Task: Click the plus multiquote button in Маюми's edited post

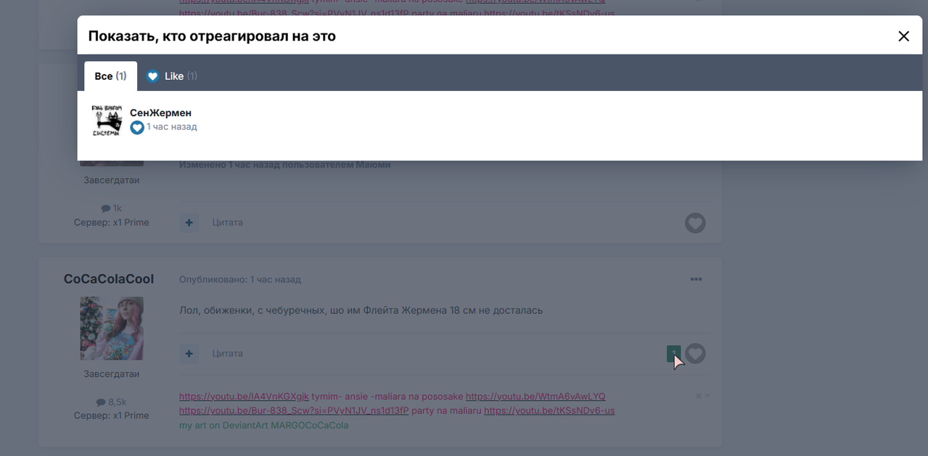Action: (x=189, y=222)
